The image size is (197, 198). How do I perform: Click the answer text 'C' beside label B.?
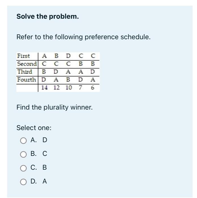[45, 154]
